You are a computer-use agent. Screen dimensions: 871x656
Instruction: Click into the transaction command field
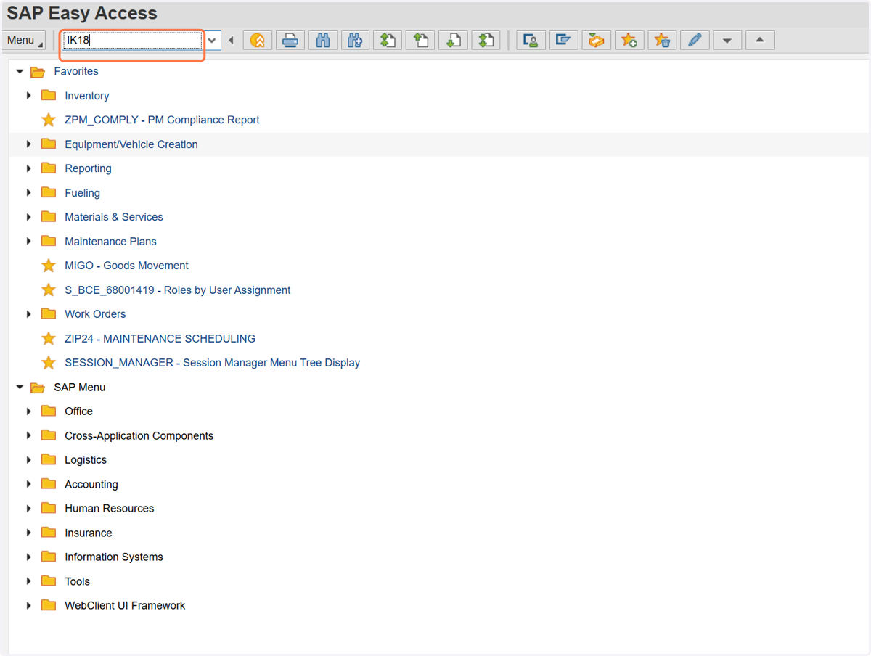(x=132, y=41)
